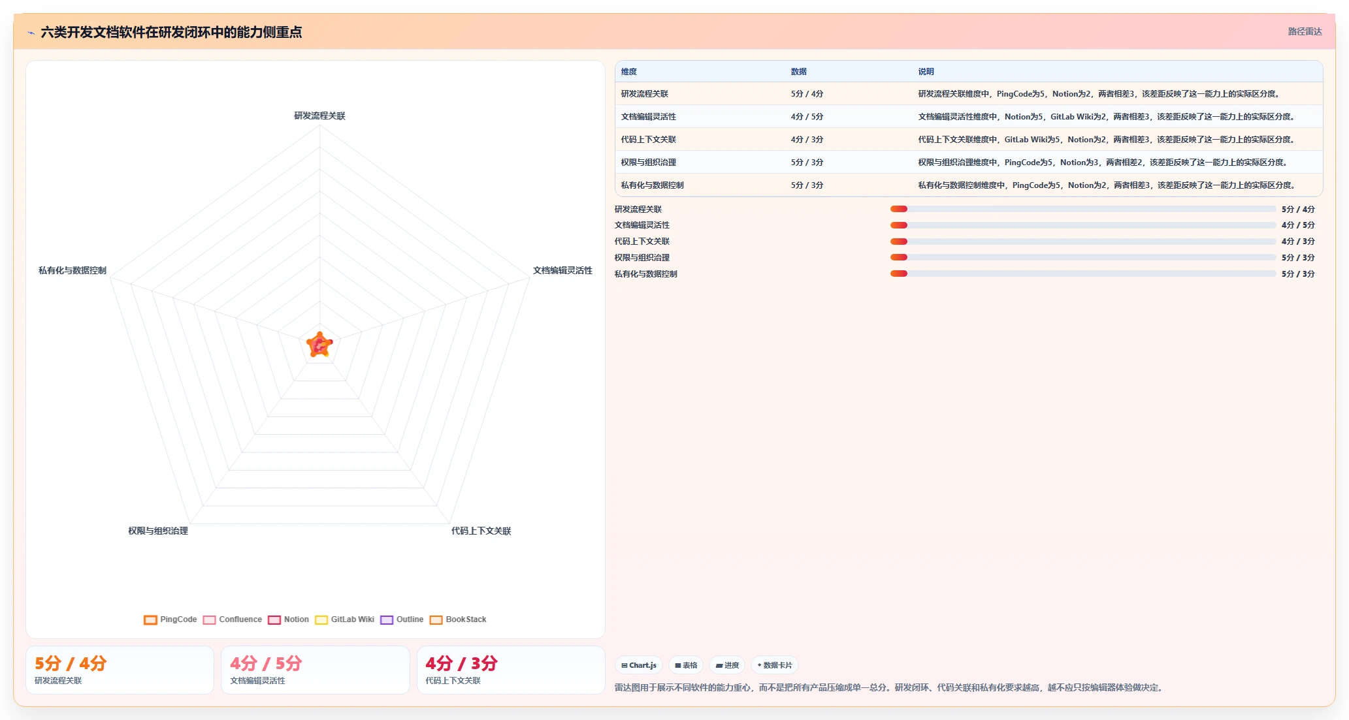Click the 文档编辑灵活性 progress bar
The image size is (1349, 720).
[1083, 225]
